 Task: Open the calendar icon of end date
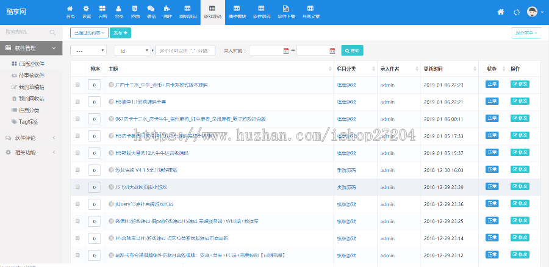332,51
